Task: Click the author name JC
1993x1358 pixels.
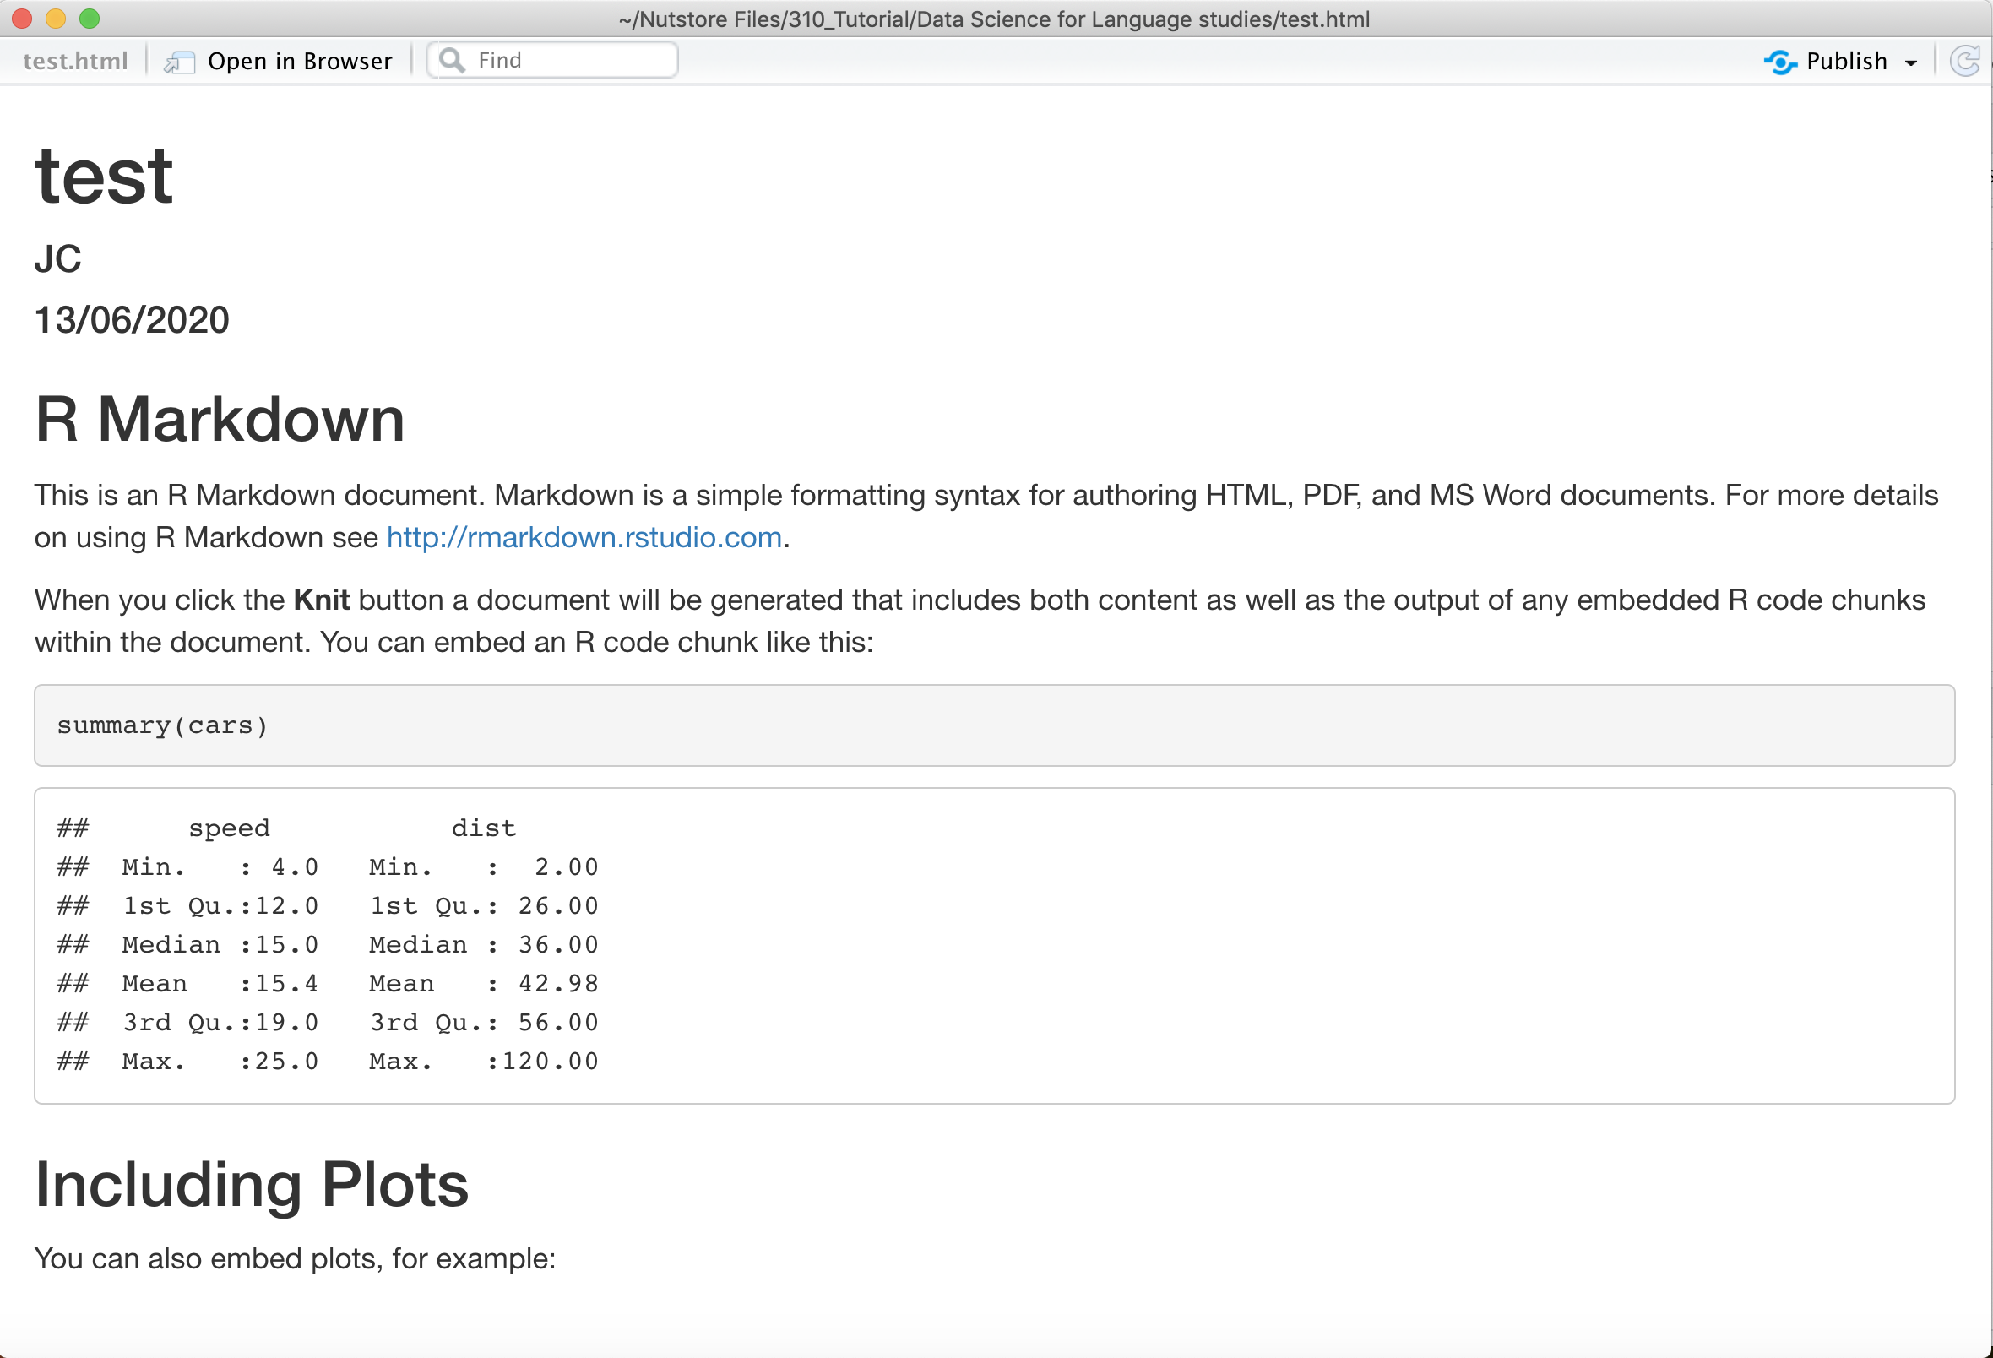Action: (58, 259)
